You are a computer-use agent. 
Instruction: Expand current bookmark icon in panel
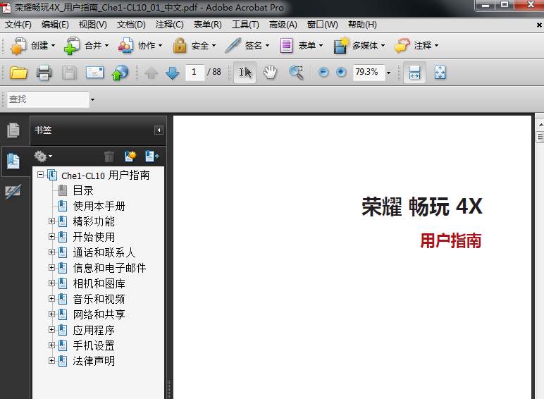(x=152, y=156)
